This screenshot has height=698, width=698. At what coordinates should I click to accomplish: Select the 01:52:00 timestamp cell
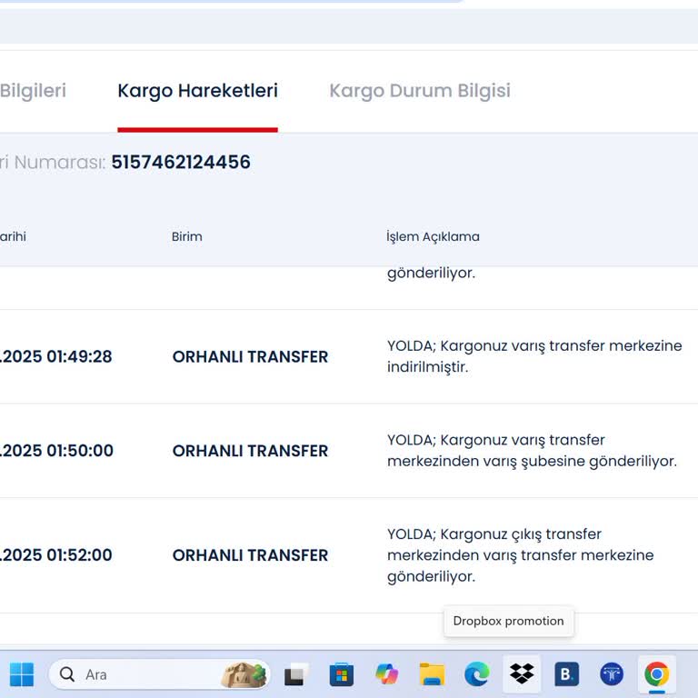click(x=56, y=555)
